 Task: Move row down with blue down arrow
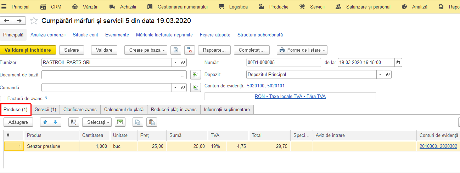pyautogui.click(x=56, y=122)
